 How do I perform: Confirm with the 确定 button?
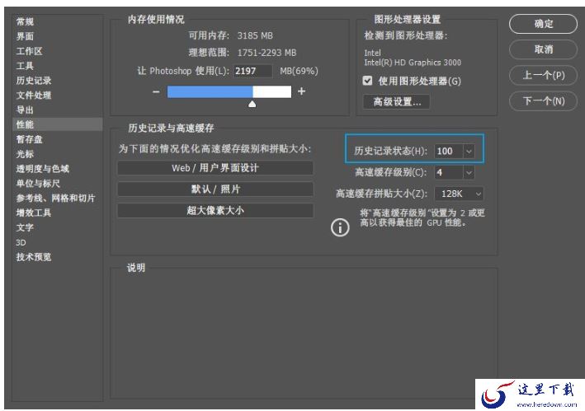pos(543,24)
